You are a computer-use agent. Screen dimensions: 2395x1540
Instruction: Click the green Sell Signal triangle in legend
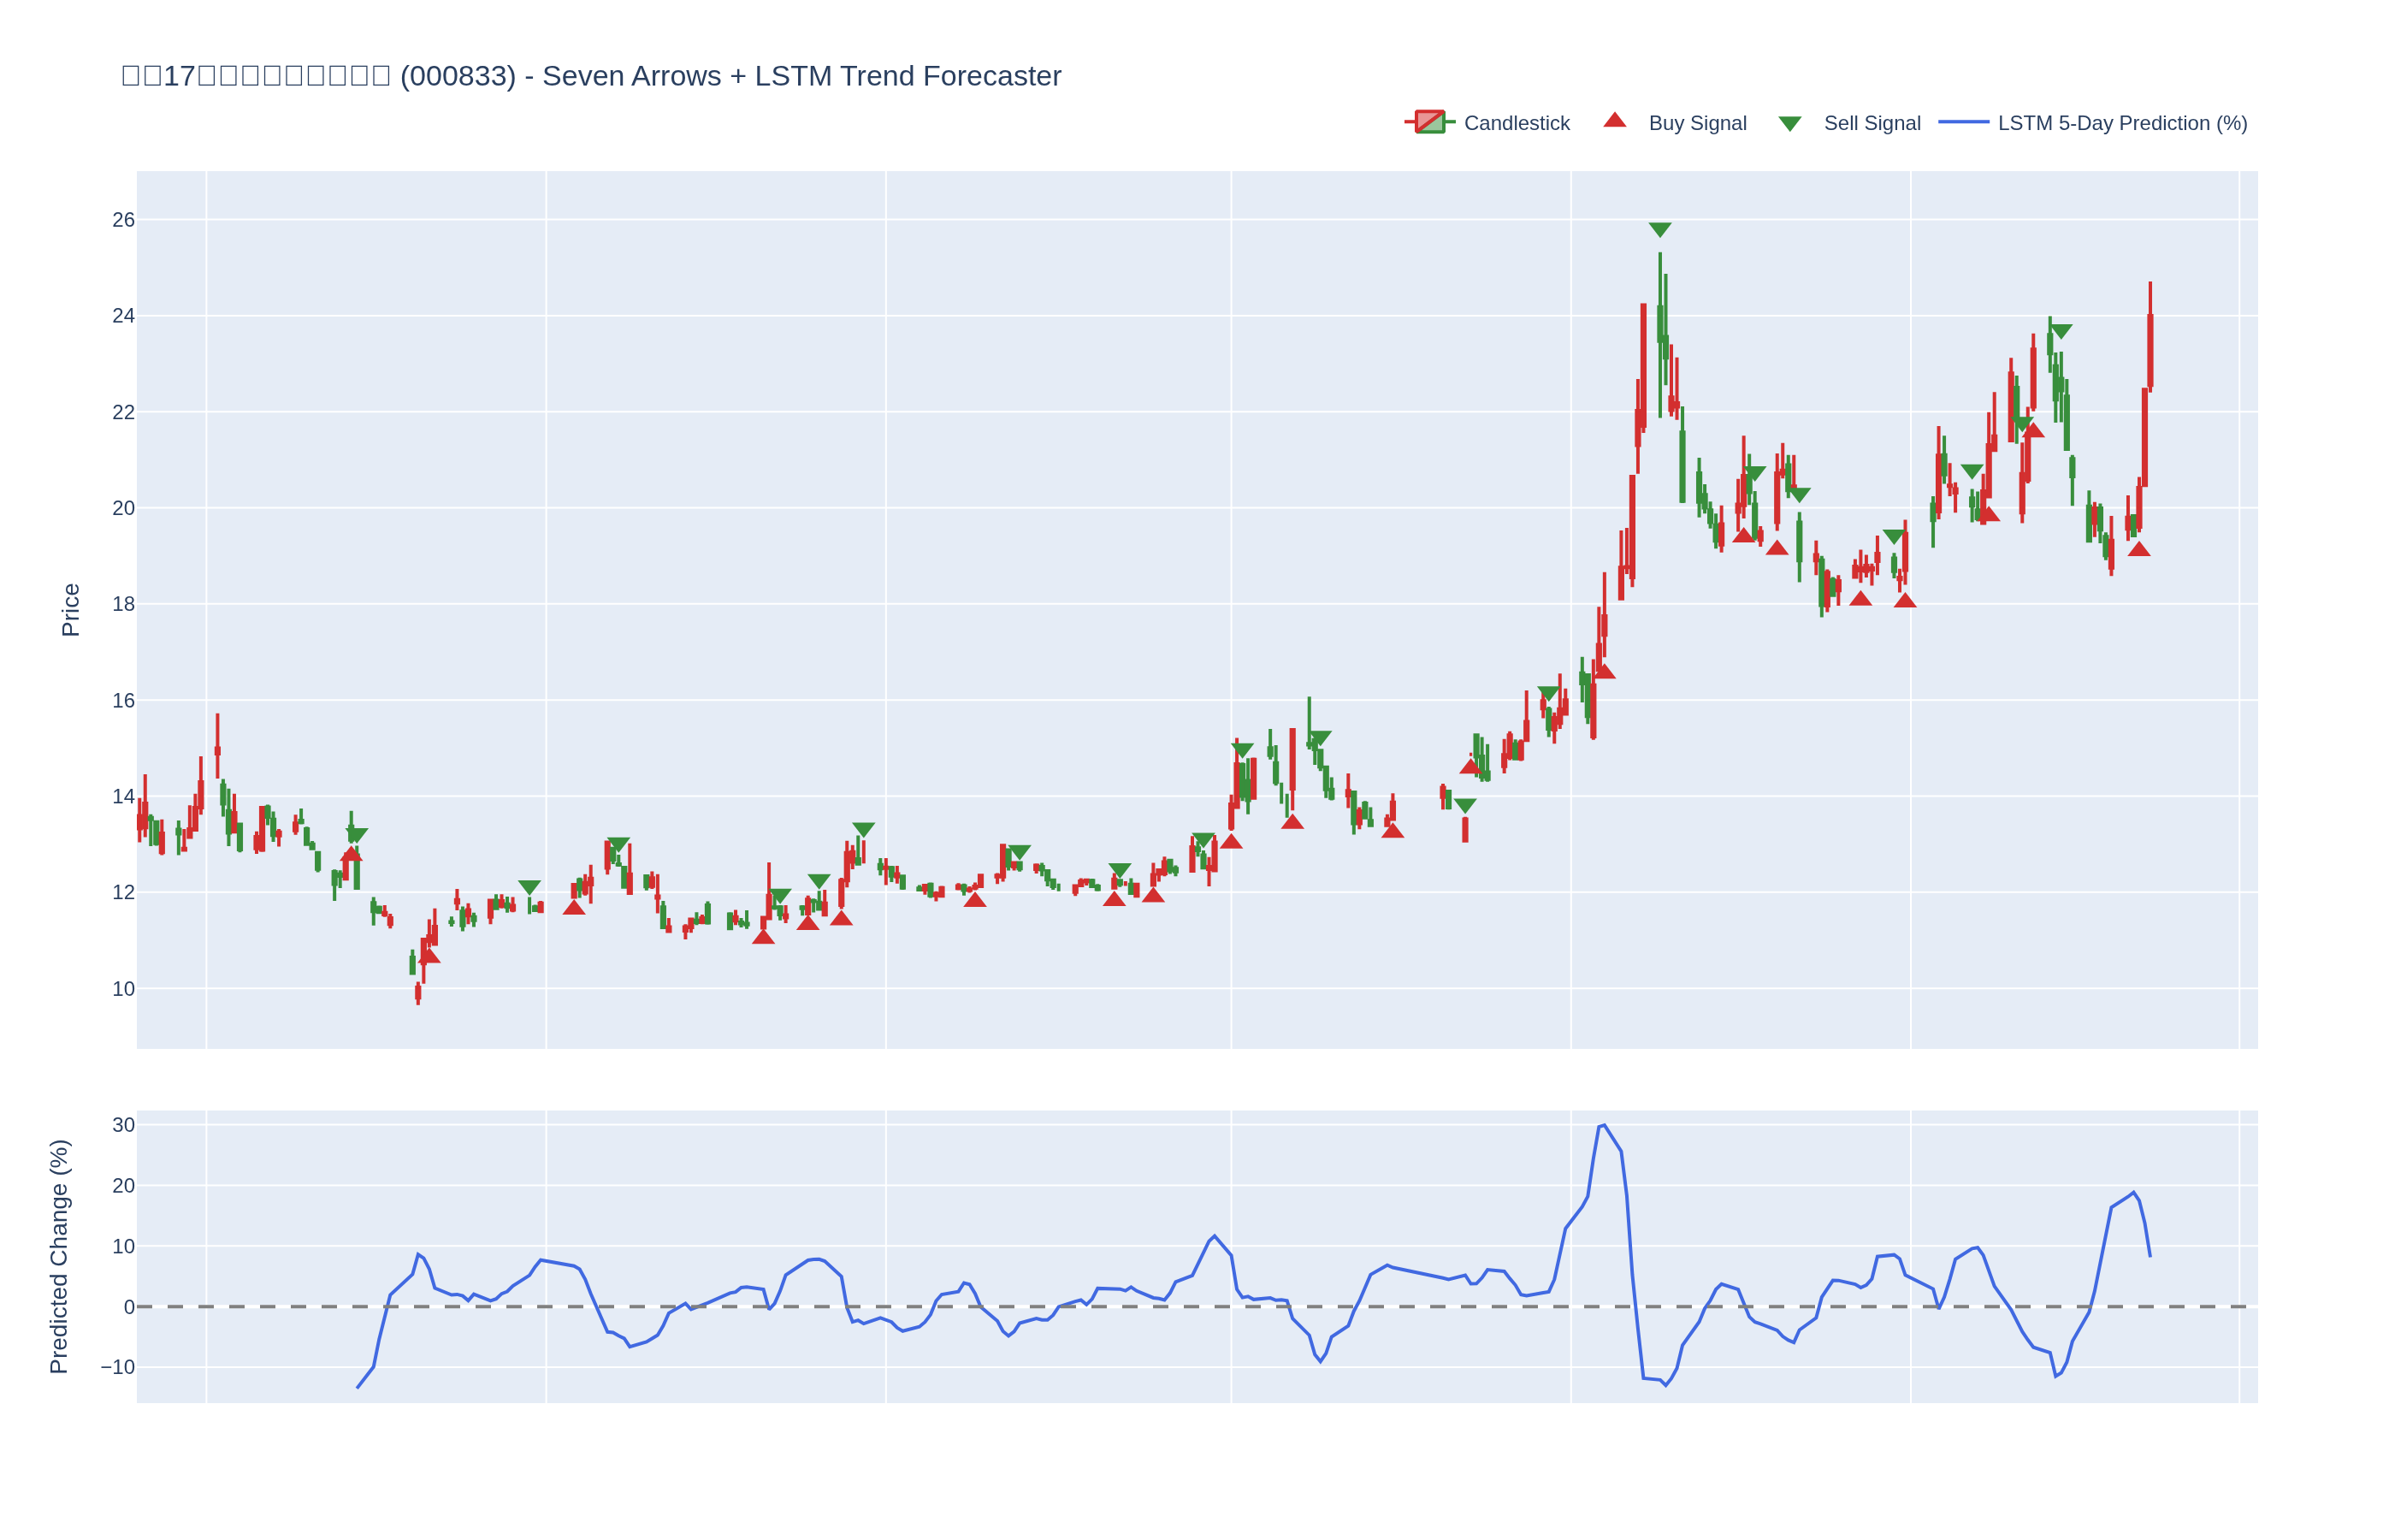coord(1789,124)
